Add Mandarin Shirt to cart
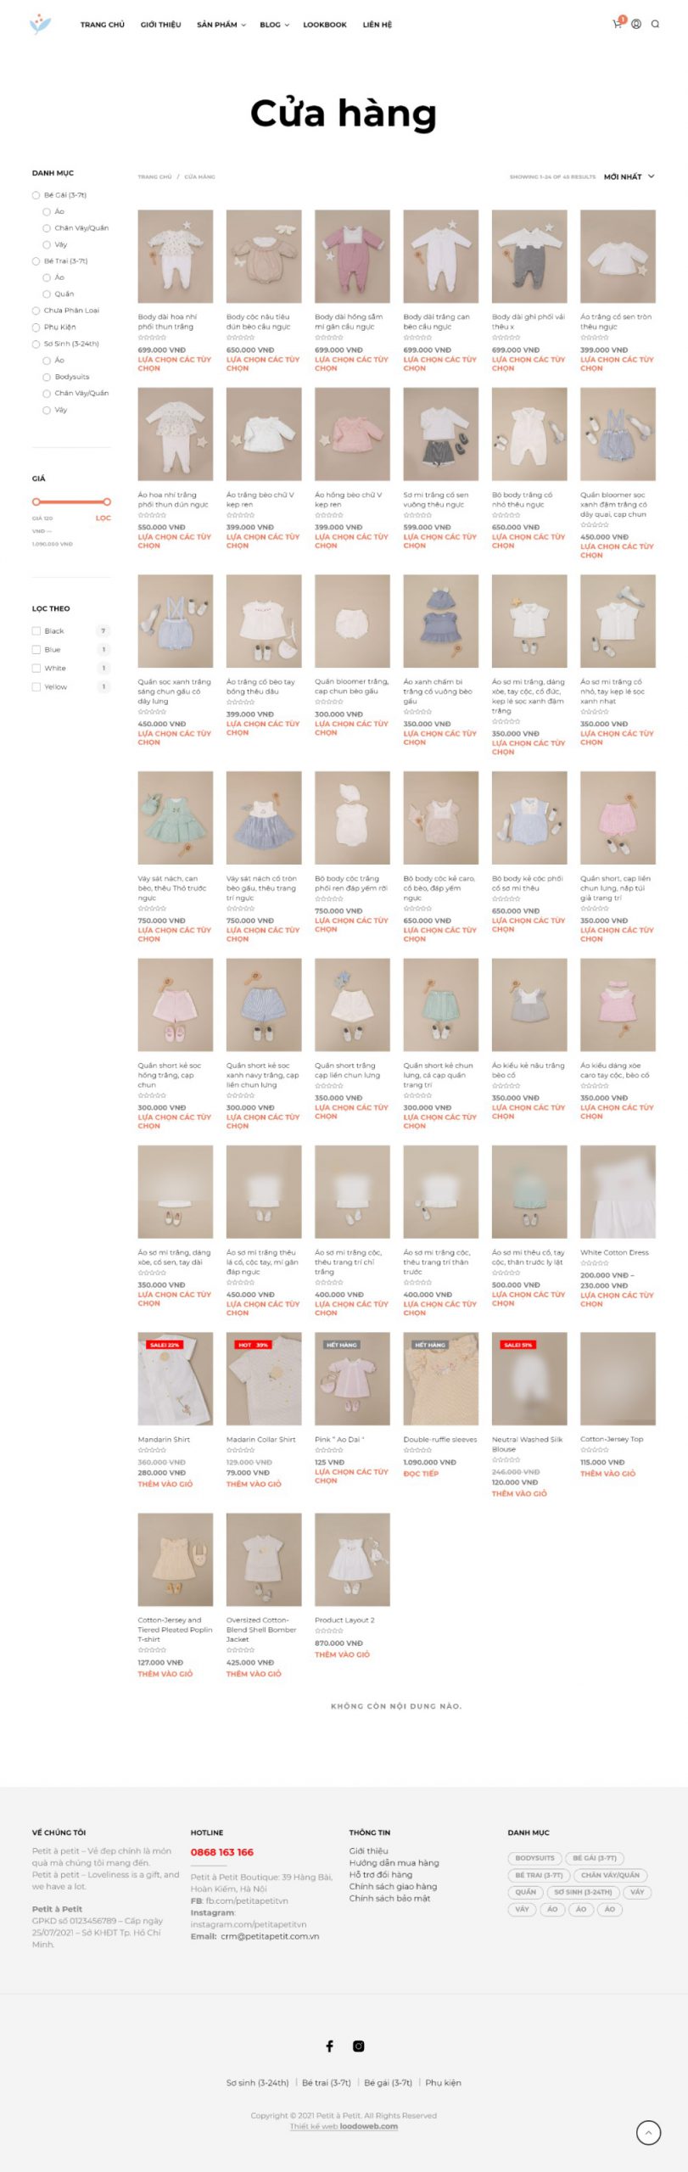688x2172 pixels. [165, 1484]
